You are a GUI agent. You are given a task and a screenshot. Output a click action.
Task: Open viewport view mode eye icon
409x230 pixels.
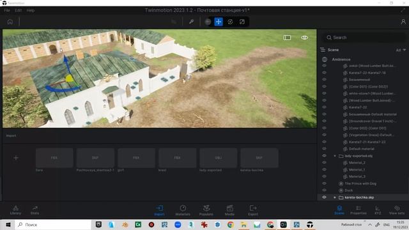tap(304, 38)
